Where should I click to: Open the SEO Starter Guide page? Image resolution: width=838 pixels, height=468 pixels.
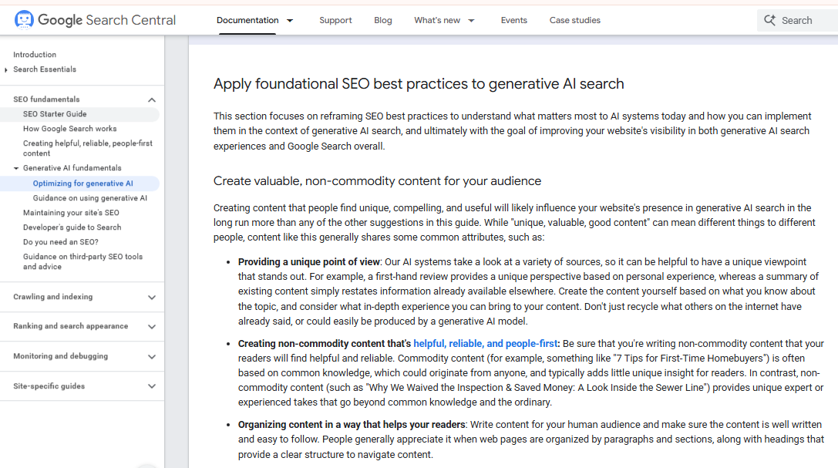[55, 114]
